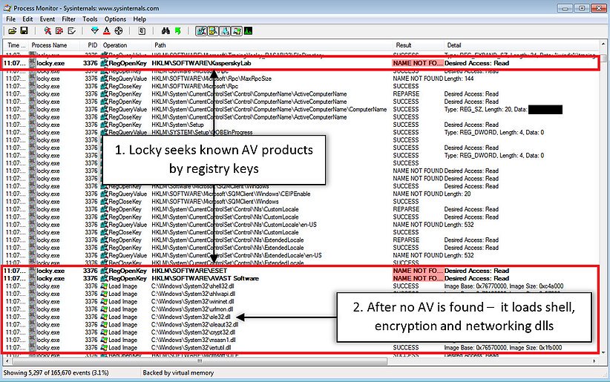Select the ActiveComputerName\ComputerName path cell
This screenshot has width=610, height=382.
[x=269, y=109]
